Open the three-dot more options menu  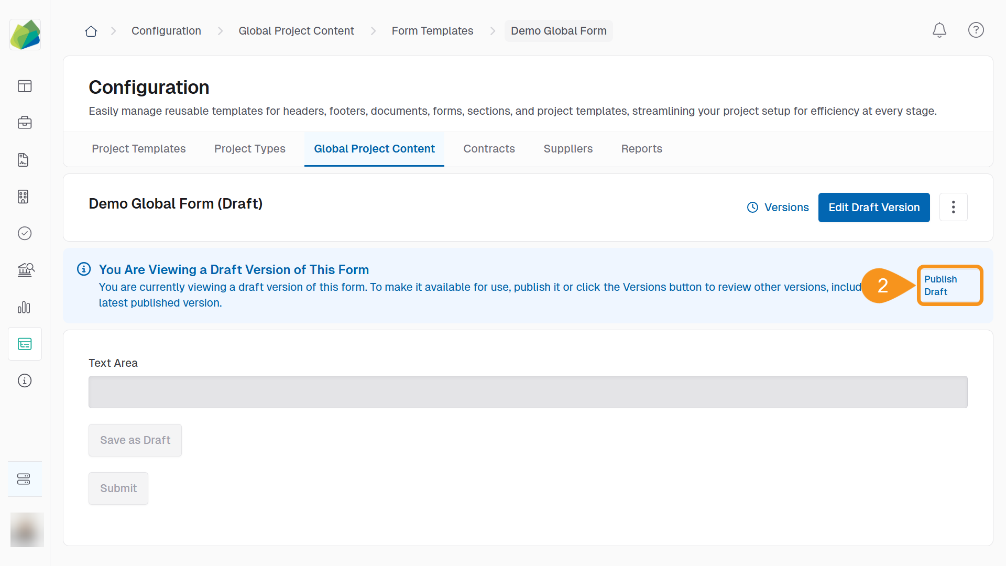(953, 208)
